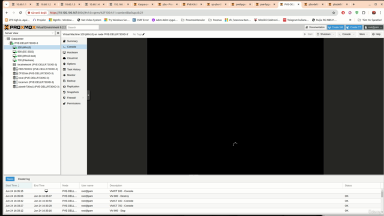
Task: Open the Summary section of VM 100
Action: coord(72,41)
